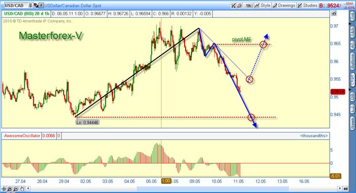Select the crosshair cursor tool
This screenshot has height=193, width=356.
4,189
